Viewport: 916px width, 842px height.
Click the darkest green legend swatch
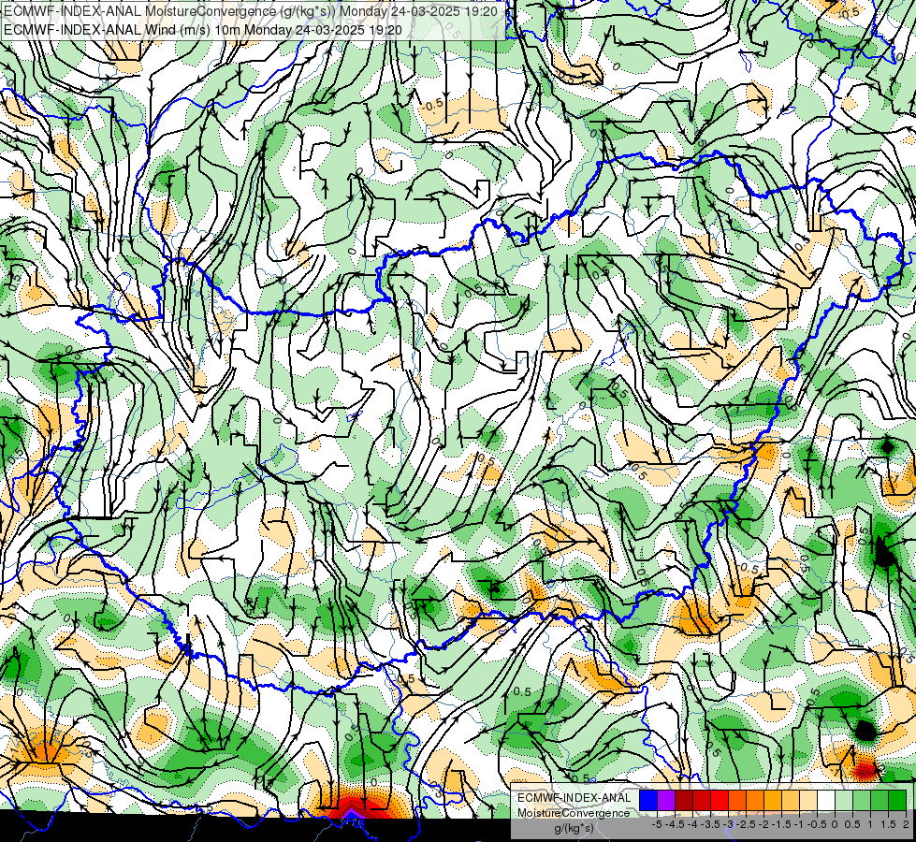pos(897,800)
